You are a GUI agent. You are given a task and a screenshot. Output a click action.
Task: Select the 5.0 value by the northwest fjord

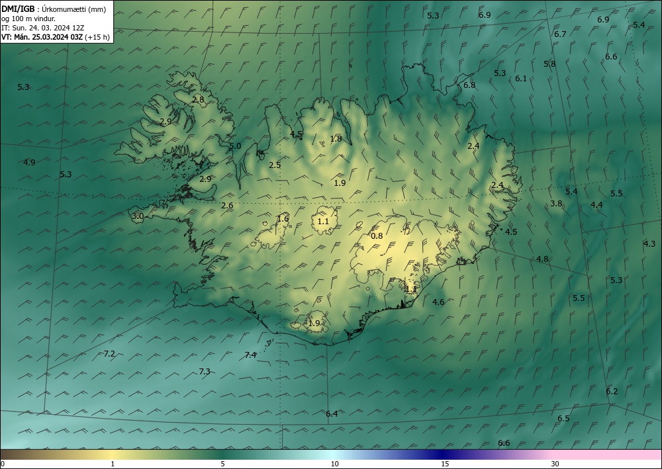[235, 146]
